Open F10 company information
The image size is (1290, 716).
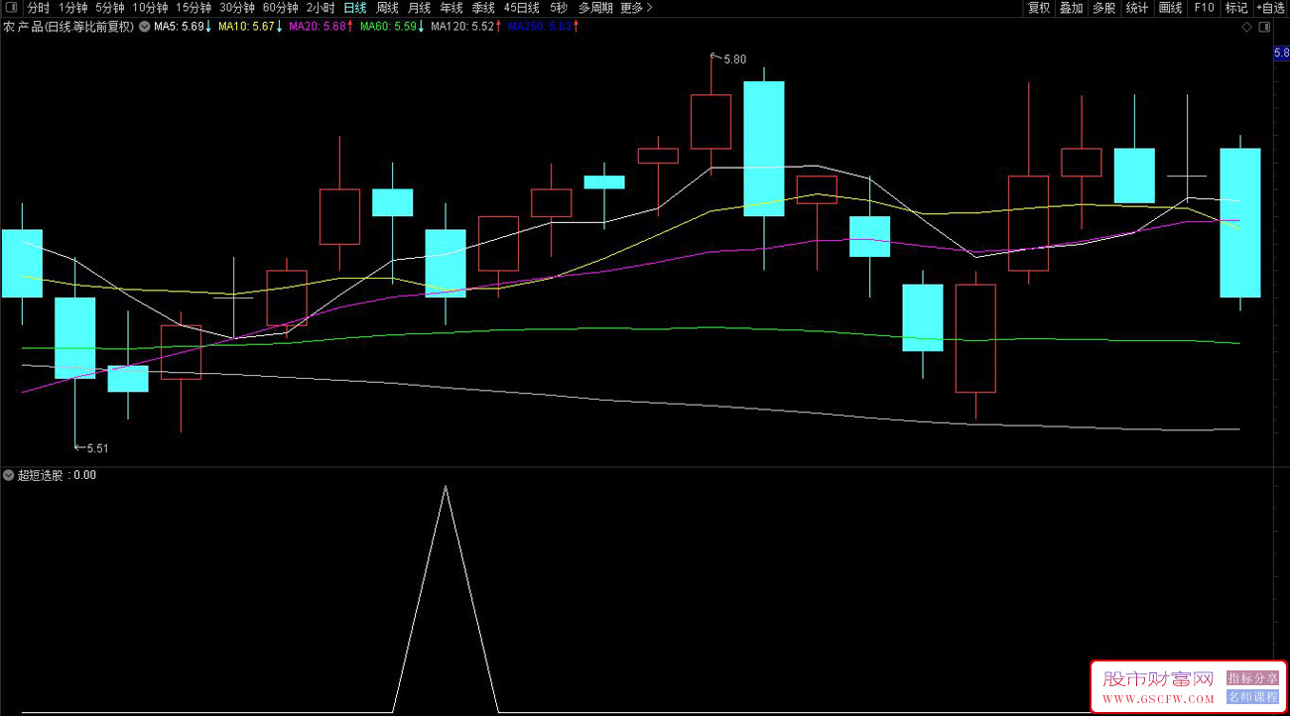click(x=1204, y=8)
